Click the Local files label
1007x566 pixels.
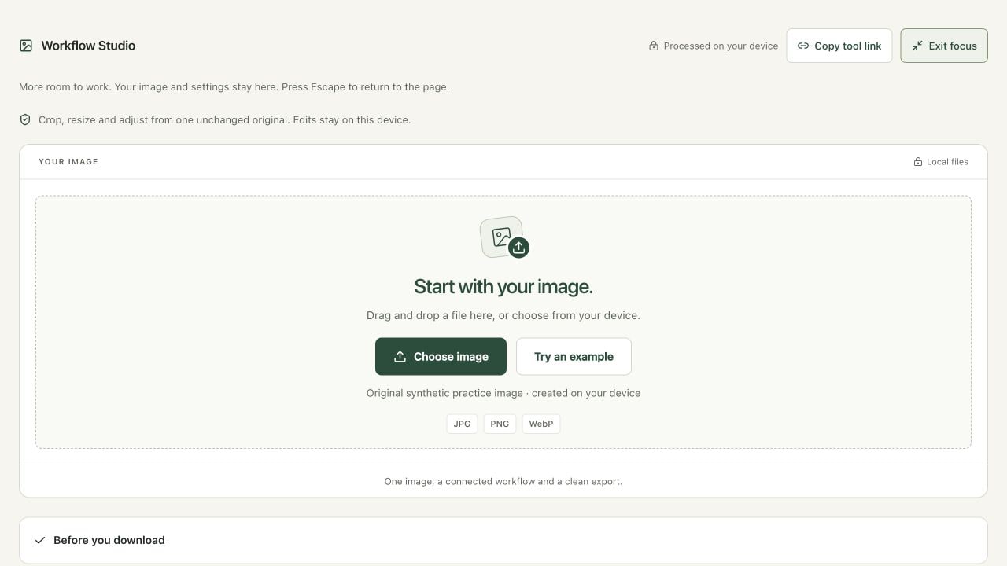coord(947,161)
